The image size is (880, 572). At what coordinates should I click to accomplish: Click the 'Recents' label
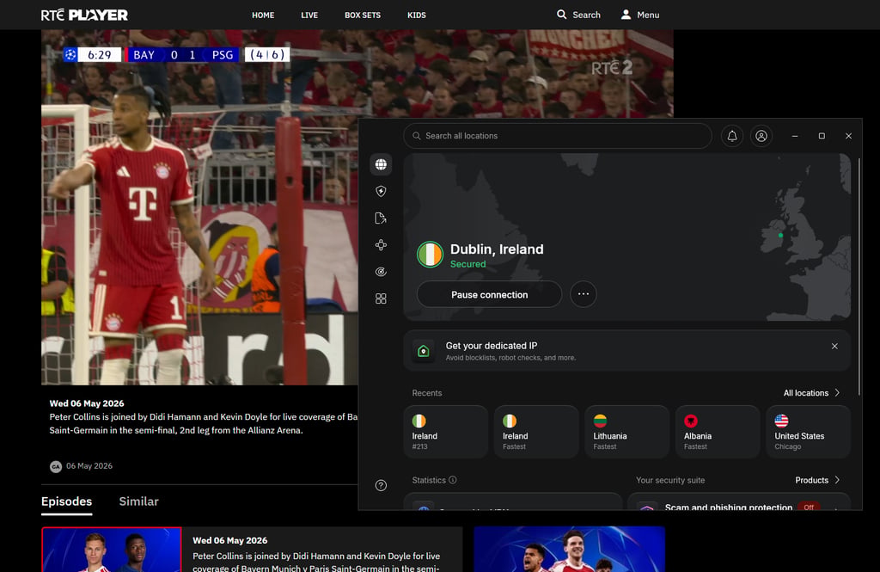pos(427,393)
